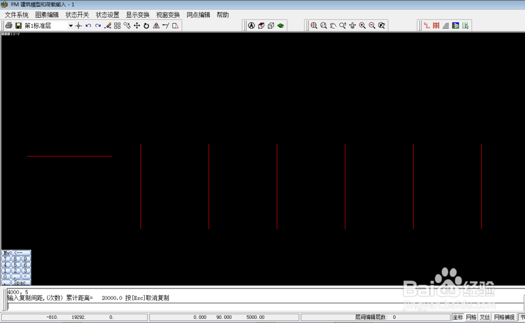The height and width of the screenshot is (323, 525).
Task: Open the 帮助 menu
Action: 223,15
